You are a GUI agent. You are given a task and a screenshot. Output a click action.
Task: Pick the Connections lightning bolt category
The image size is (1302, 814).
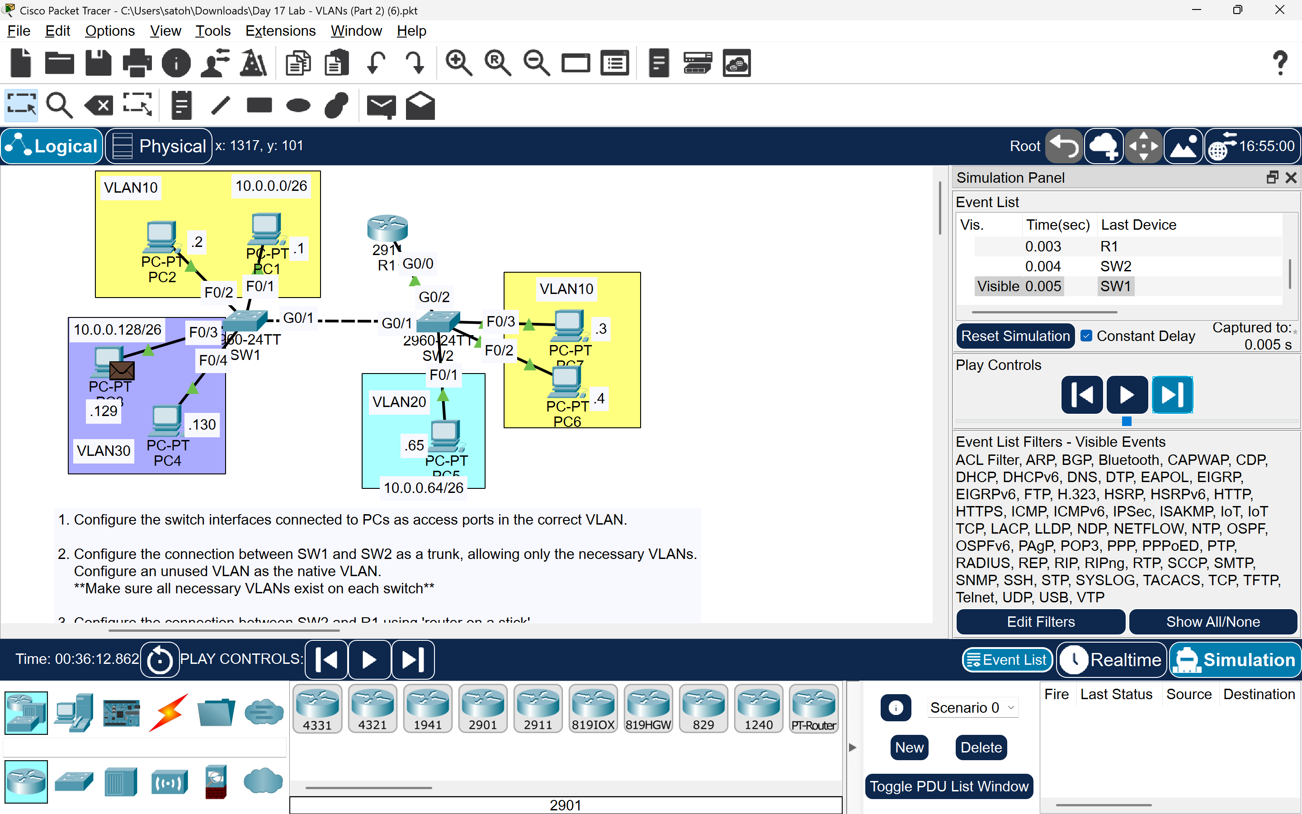pos(168,713)
